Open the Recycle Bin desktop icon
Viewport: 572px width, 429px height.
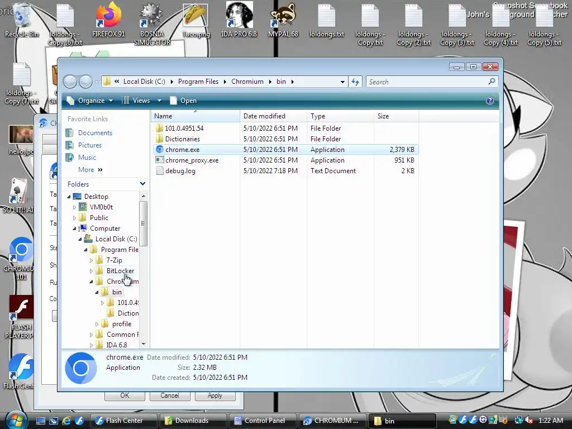pos(21,21)
